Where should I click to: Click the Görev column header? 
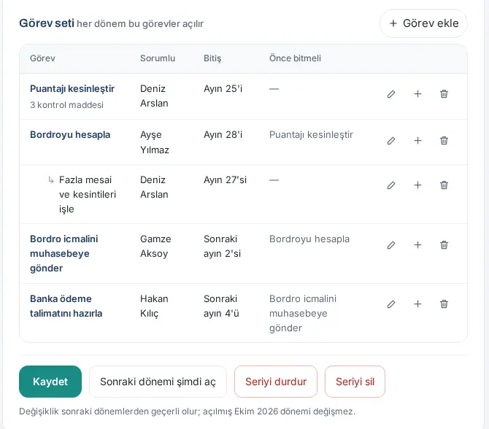tap(42, 58)
